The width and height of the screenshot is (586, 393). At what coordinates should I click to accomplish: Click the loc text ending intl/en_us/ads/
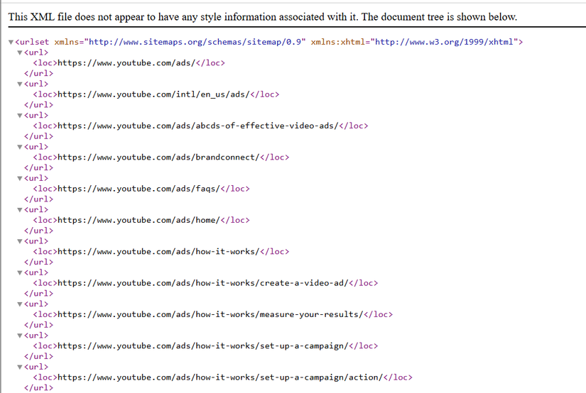click(x=153, y=94)
